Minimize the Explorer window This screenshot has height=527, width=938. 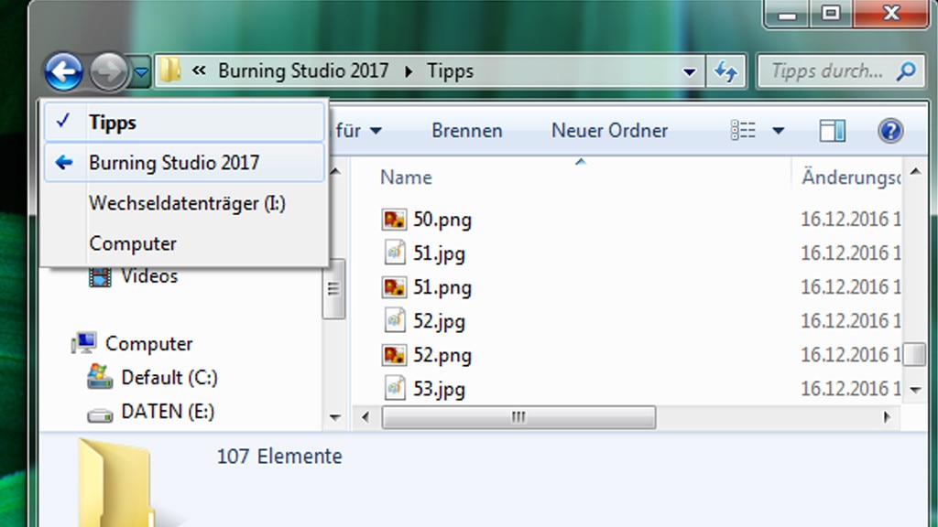[787, 13]
